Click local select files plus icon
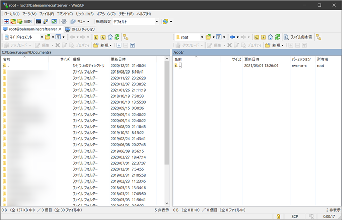The width and height of the screenshot is (342, 220). [x=119, y=45]
